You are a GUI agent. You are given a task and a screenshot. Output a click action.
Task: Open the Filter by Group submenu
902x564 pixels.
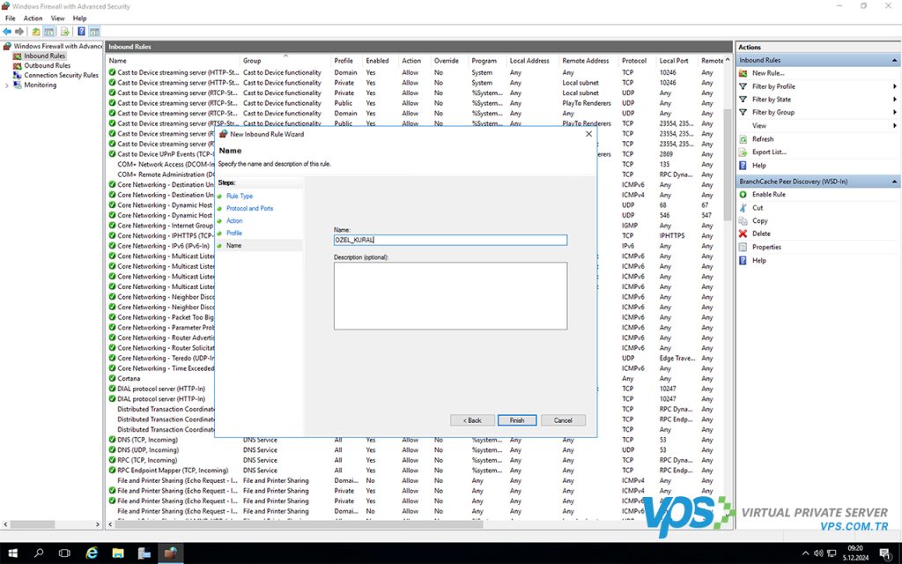click(x=895, y=112)
